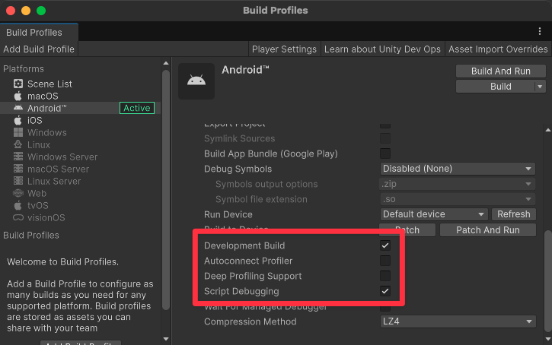Select the macOS platform
Image resolution: width=552 pixels, height=345 pixels.
43,96
